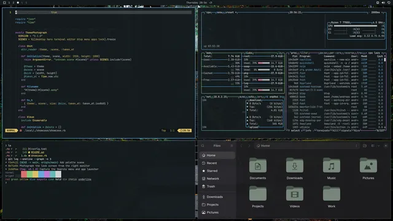The image size is (393, 221).
Task: Open Trash in the Files sidebar
Action: [217, 187]
